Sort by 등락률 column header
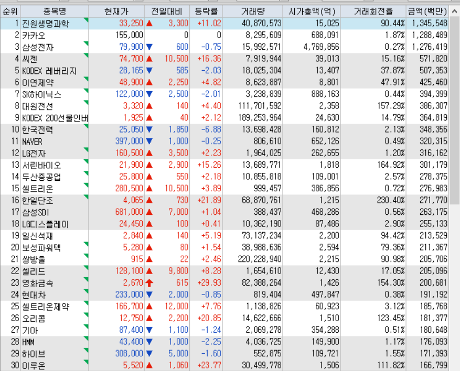Viewport: 460px width, 371px height. coord(206,12)
